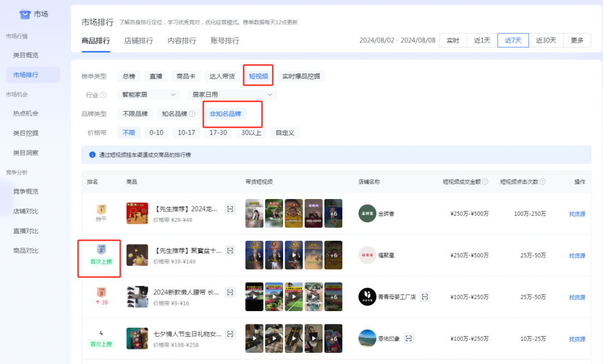The width and height of the screenshot is (603, 364).
Task: Open the 智能家居 industry dropdown
Action: click(148, 95)
